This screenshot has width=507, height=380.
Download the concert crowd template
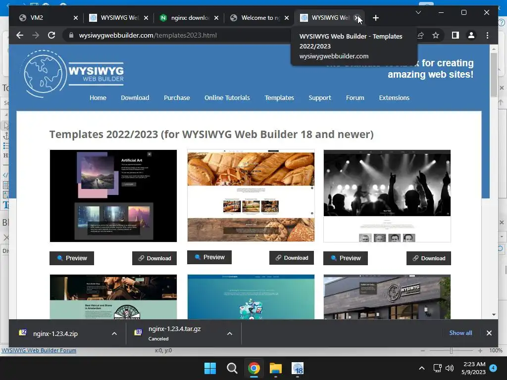[428, 258]
